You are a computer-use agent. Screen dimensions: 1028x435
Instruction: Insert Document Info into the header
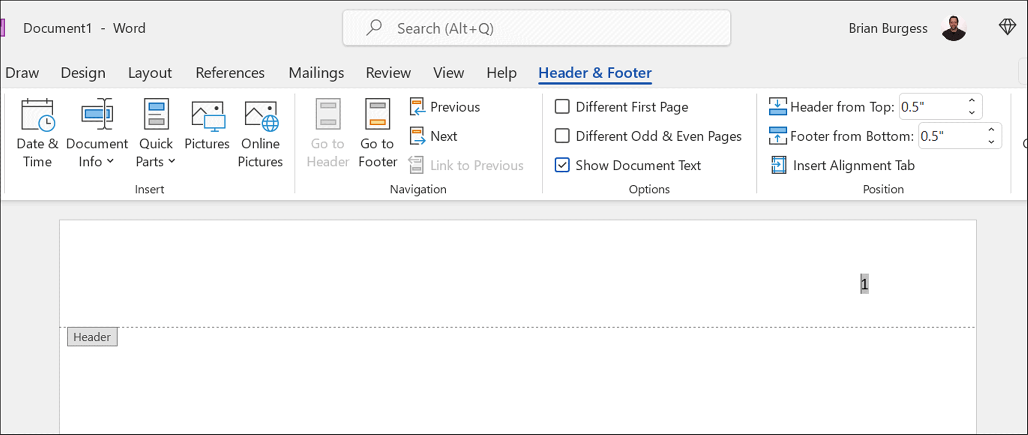[96, 129]
